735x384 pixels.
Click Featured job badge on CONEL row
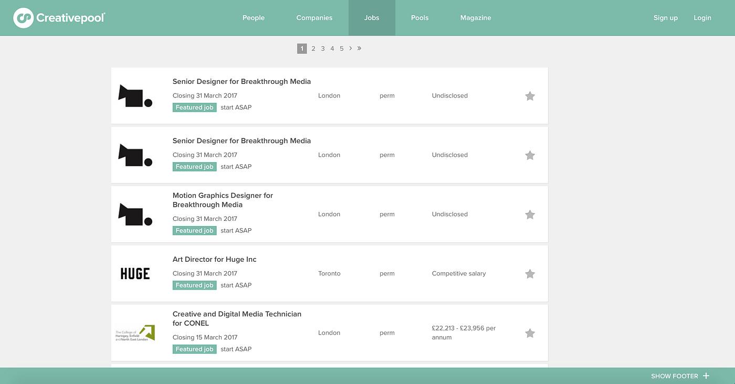[194, 349]
